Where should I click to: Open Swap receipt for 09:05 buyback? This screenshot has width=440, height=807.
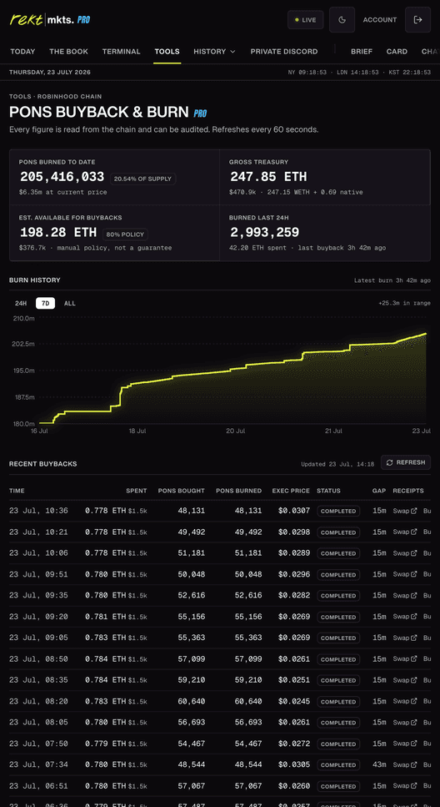pos(405,638)
